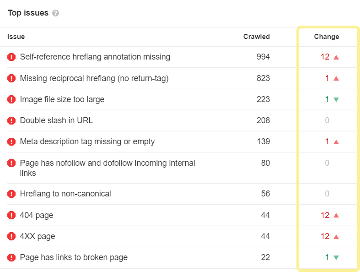Click crawled count 994
Screen dimensions: 360x272
click(263, 57)
